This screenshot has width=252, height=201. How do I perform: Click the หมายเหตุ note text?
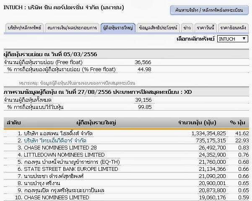(77, 83)
